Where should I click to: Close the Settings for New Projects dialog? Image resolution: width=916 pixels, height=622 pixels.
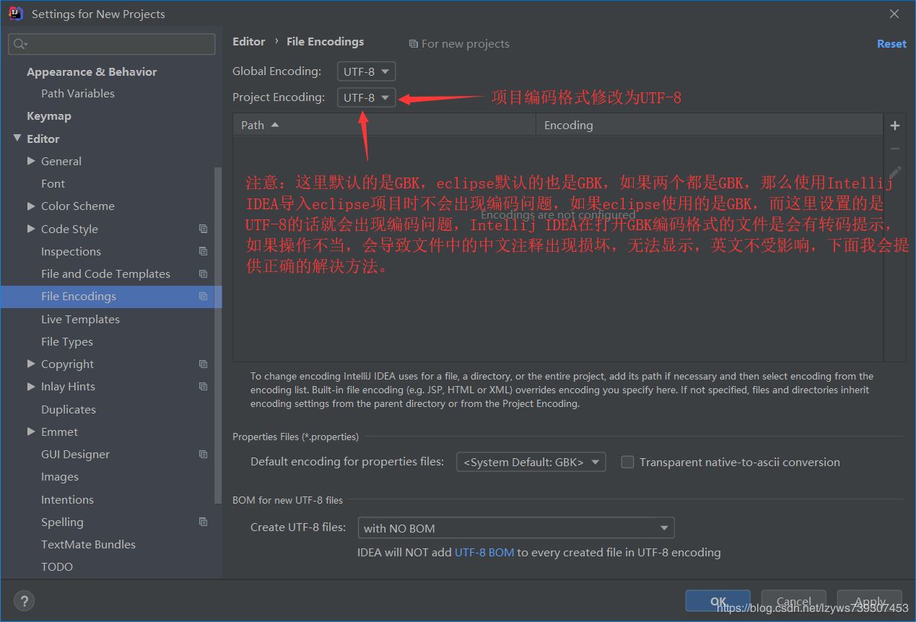click(x=894, y=14)
